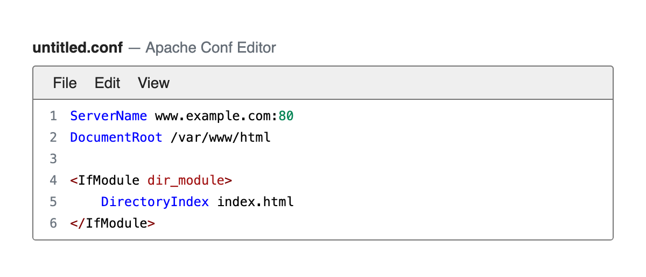This screenshot has width=646, height=277.
Task: Click the index.html value
Action: [256, 202]
